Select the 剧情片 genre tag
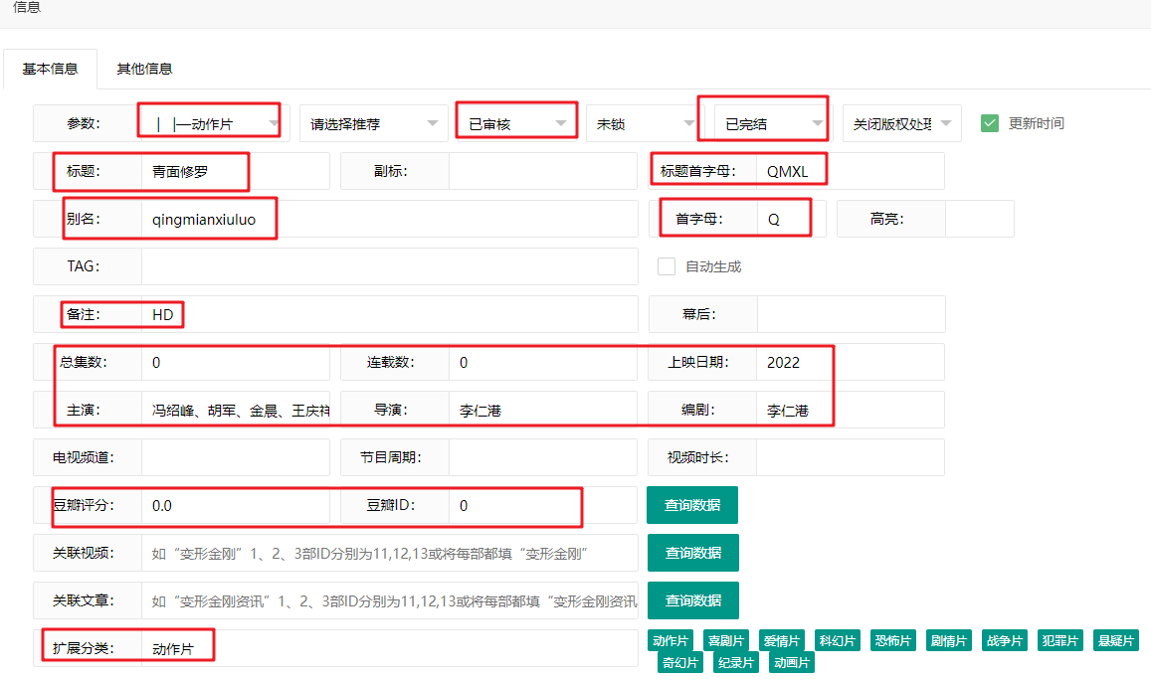Viewport: 1151px width, 680px height. 948,640
